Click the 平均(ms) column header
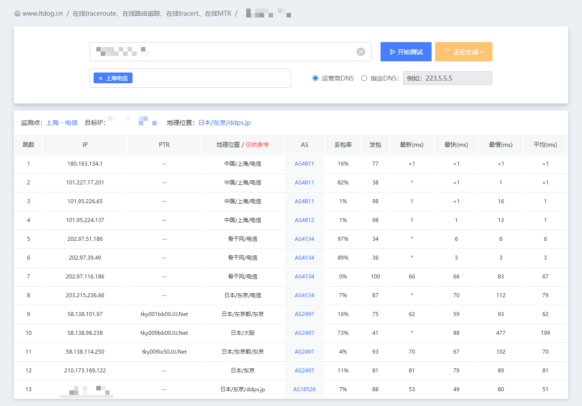Viewport: 582px width, 406px height. [x=545, y=145]
